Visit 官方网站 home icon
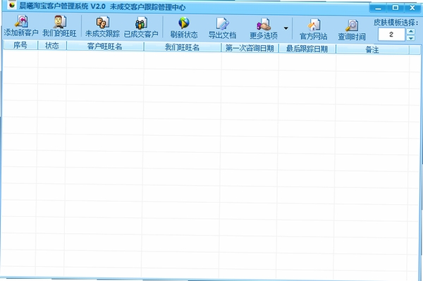Screen dimensions: 423x281 tap(314, 25)
